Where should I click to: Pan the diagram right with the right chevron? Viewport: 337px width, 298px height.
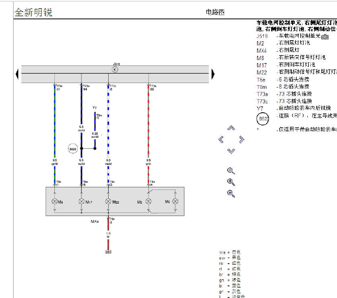click(x=241, y=139)
